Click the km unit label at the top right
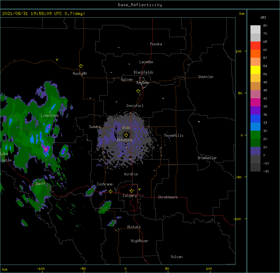 pos(242,14)
